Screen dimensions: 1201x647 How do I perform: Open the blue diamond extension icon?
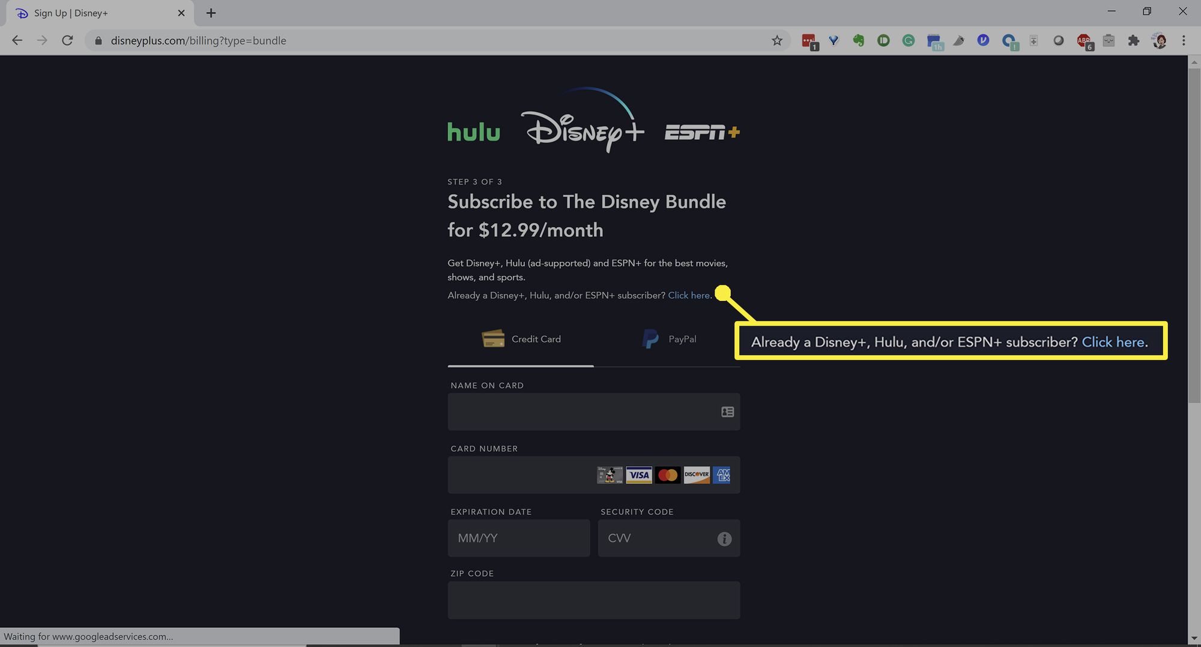tap(833, 40)
